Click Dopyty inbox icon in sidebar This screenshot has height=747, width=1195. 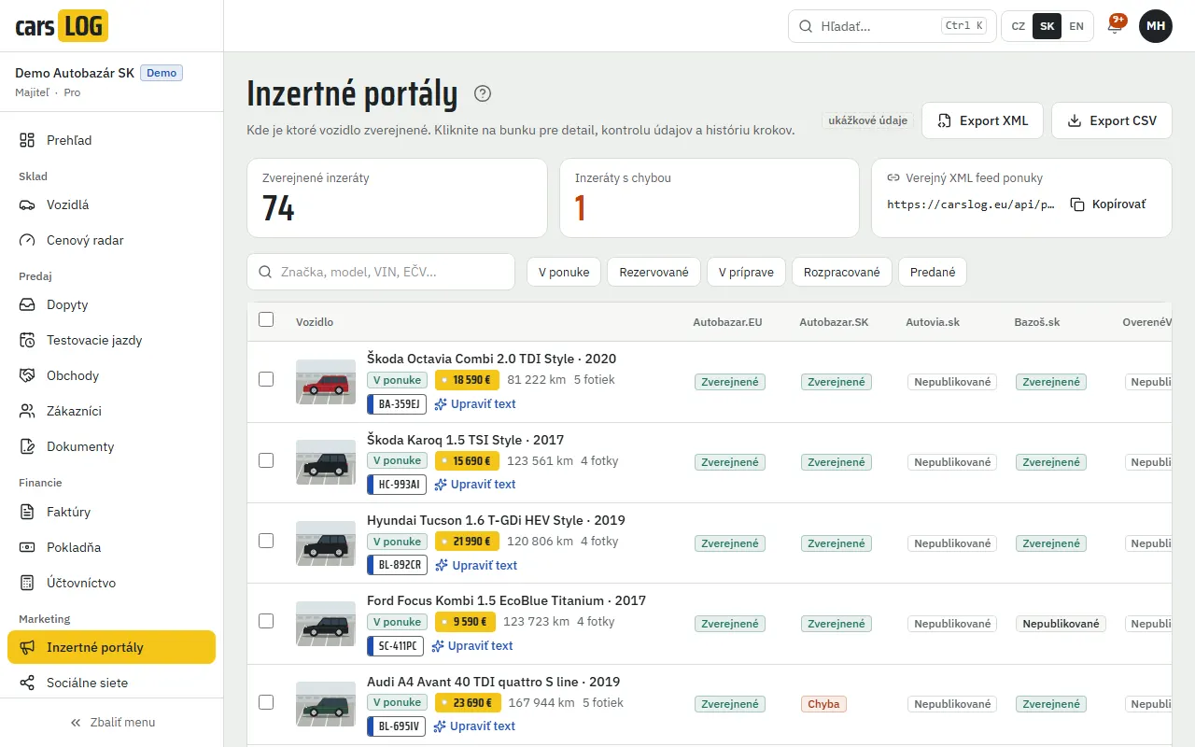(x=27, y=304)
